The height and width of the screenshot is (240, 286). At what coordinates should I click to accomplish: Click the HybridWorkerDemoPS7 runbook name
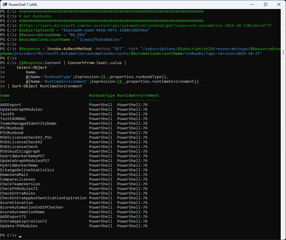22,156
